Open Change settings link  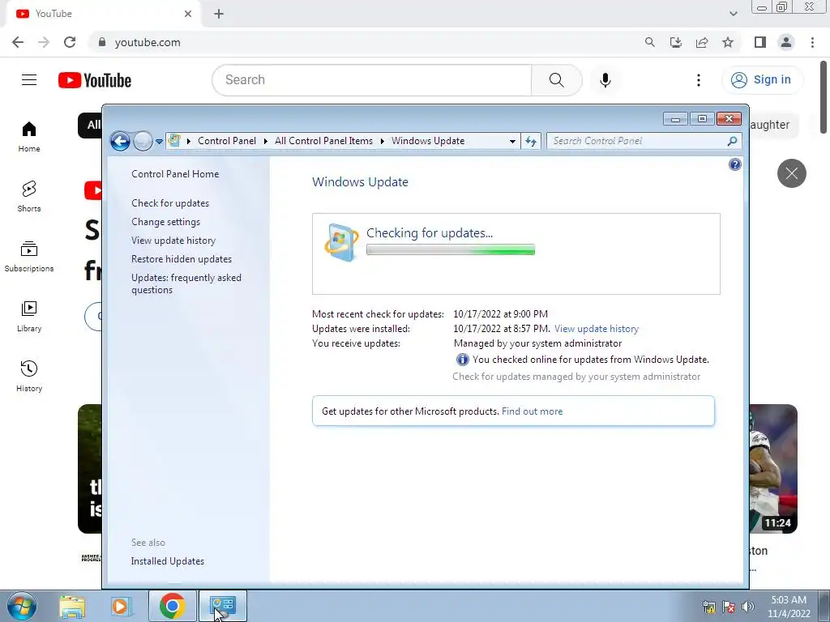pos(165,222)
